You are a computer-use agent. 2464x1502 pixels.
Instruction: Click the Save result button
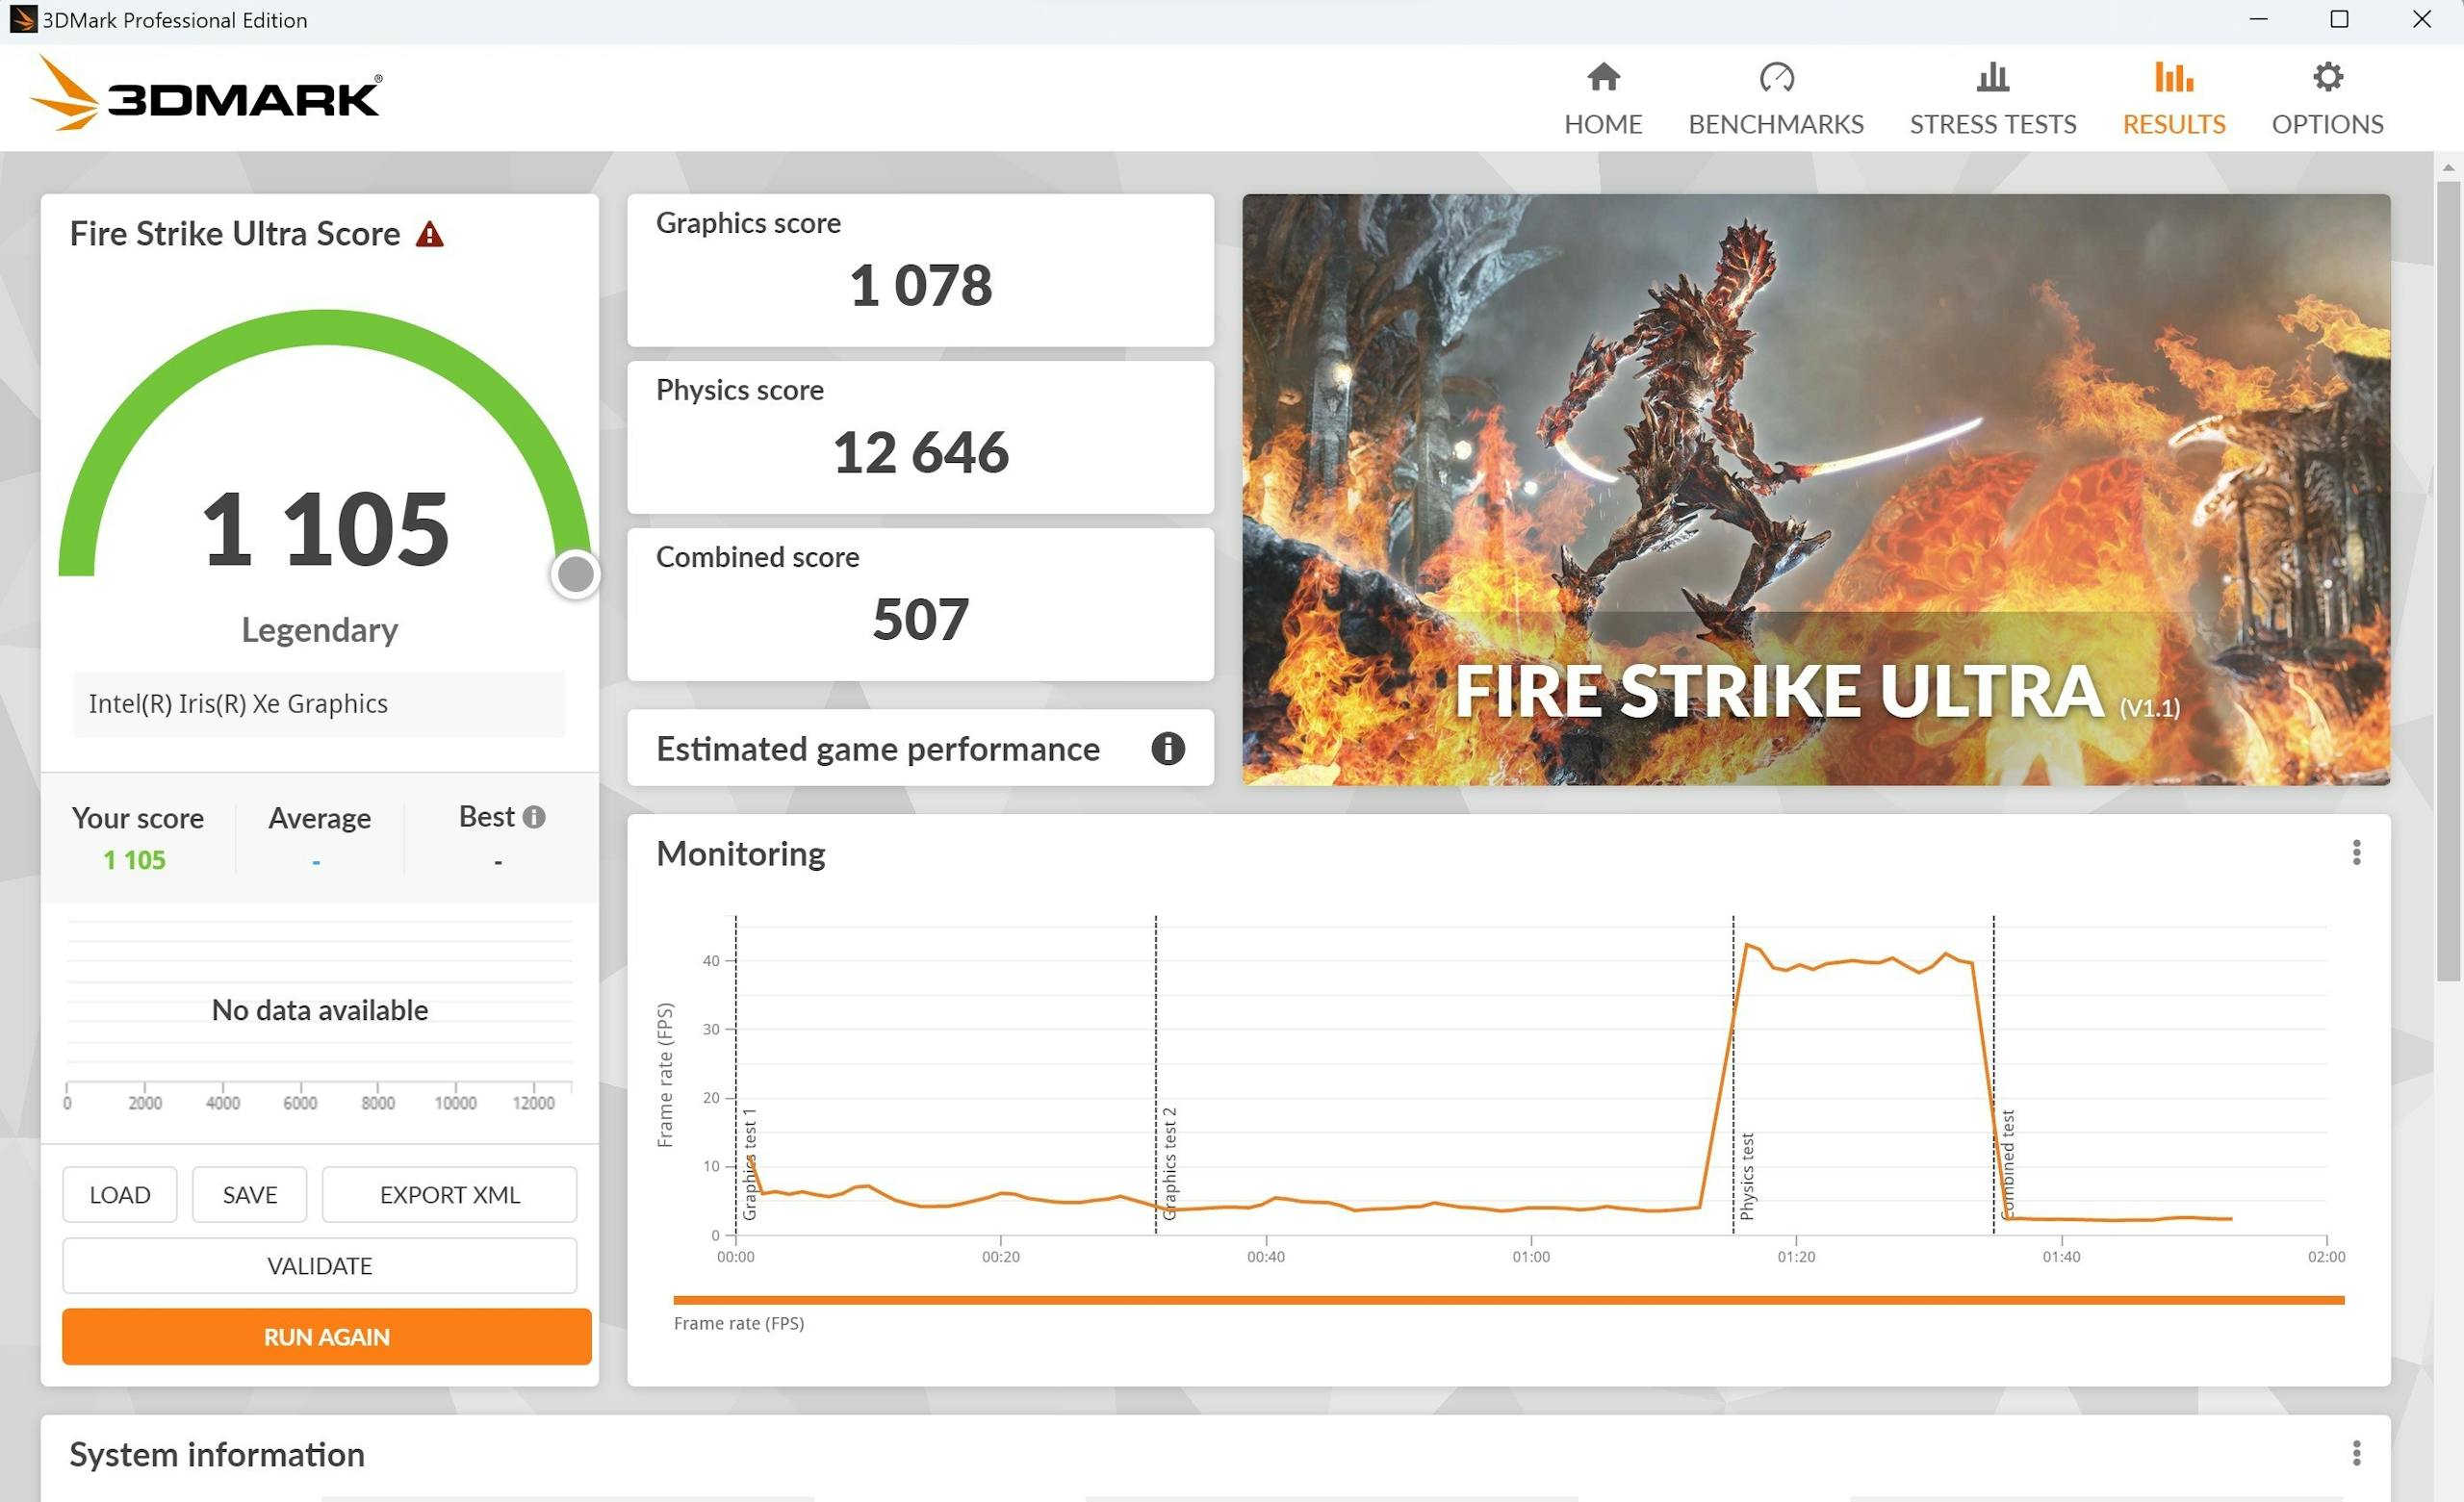pyautogui.click(x=249, y=1194)
